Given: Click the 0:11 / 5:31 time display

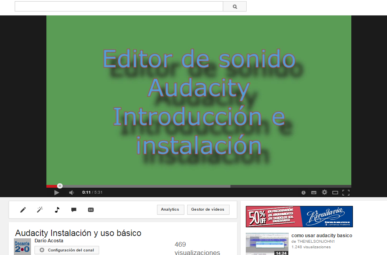Looking at the screenshot, I should (92, 192).
